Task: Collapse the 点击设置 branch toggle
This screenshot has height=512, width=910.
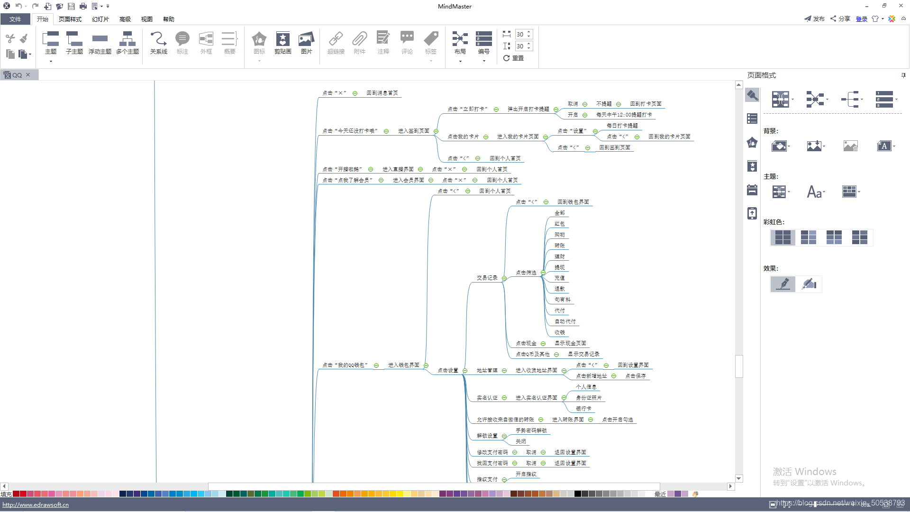Action: pos(465,371)
